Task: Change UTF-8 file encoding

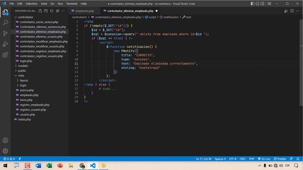Action: pos(232,159)
